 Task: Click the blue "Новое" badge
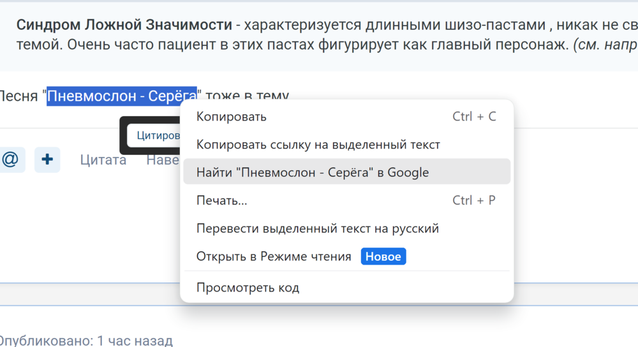(383, 256)
